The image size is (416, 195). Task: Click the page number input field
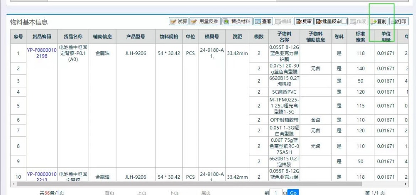pyautogui.click(x=276, y=193)
